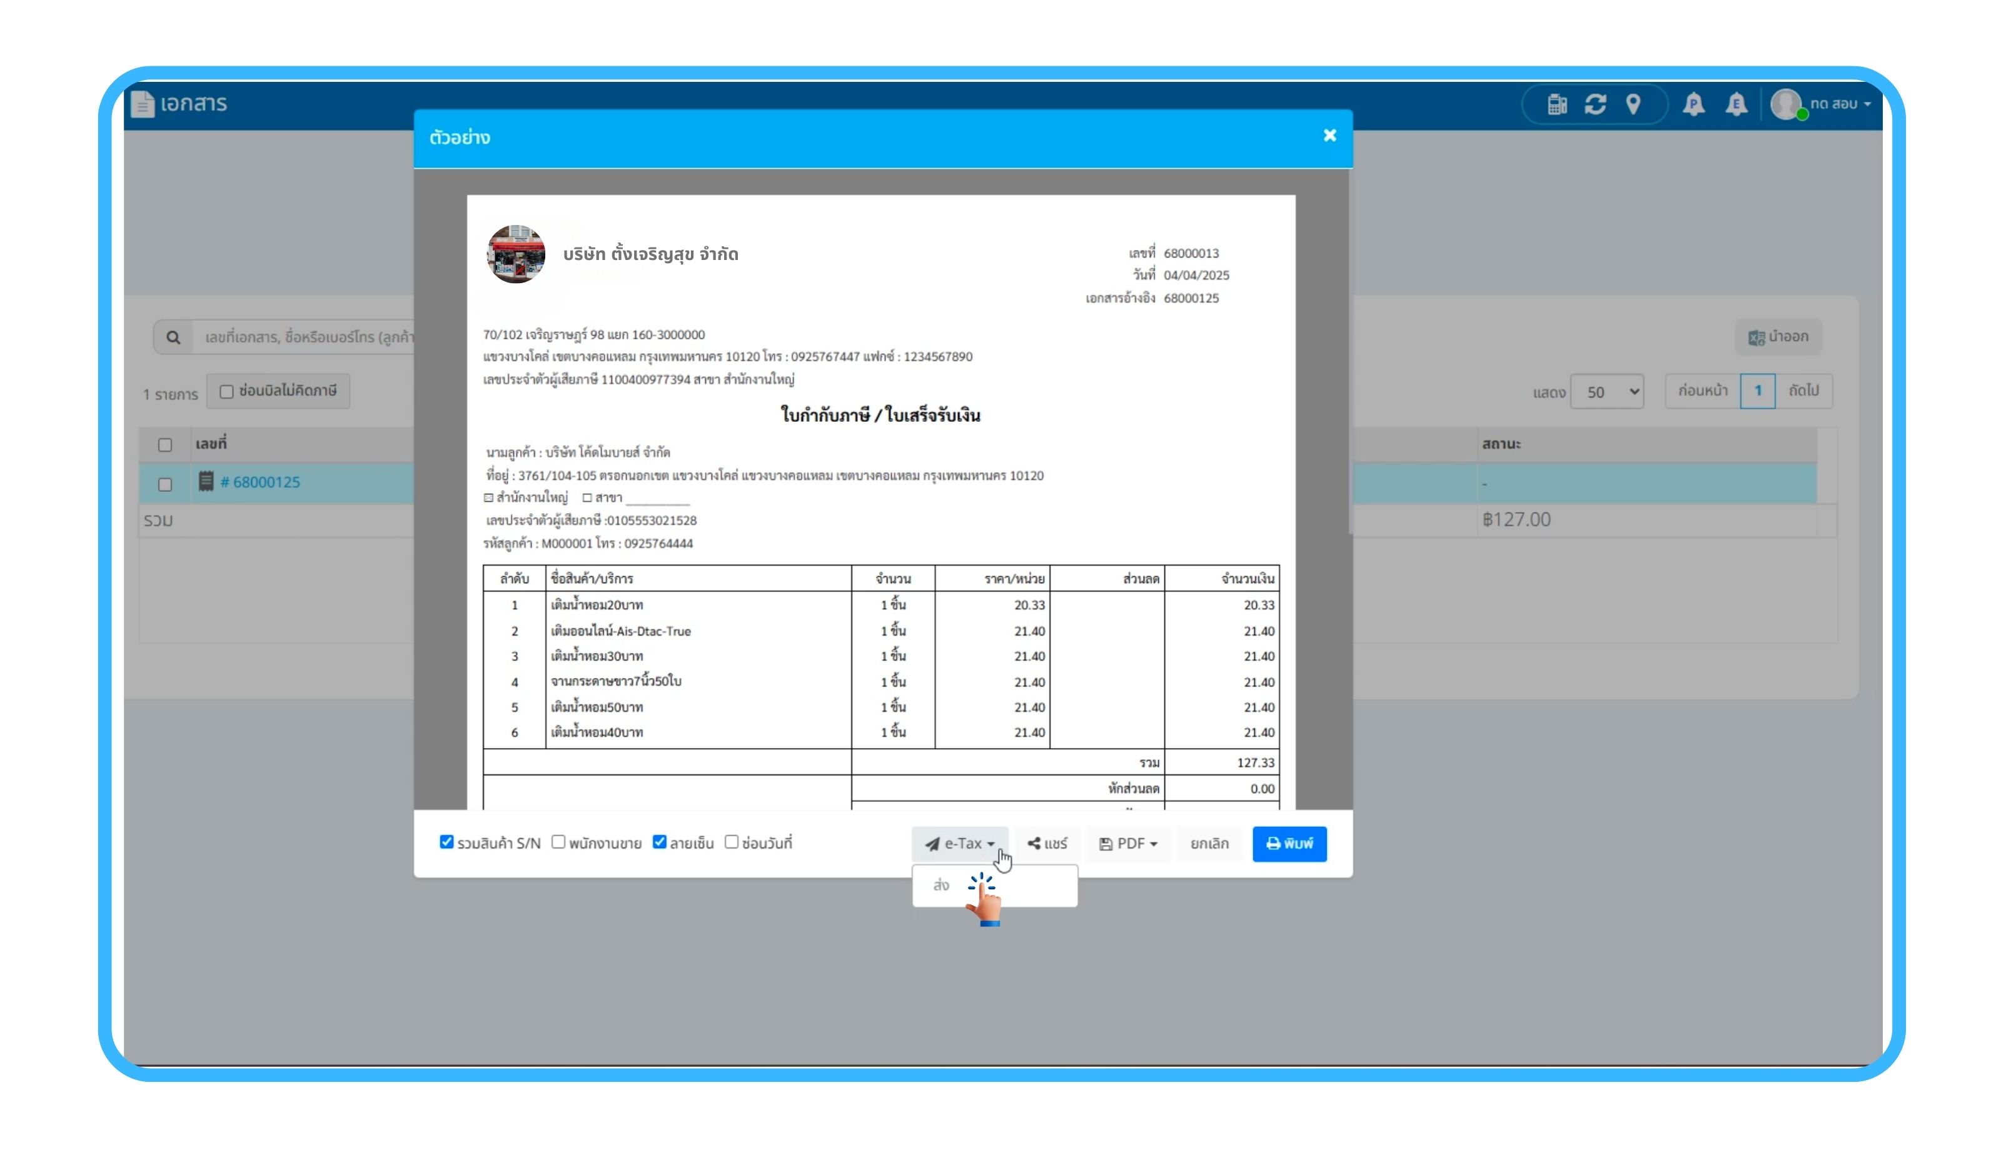Viewport: 2001px width, 1150px height.
Task: Check the ซ่อนวันที่ option
Action: click(x=732, y=842)
